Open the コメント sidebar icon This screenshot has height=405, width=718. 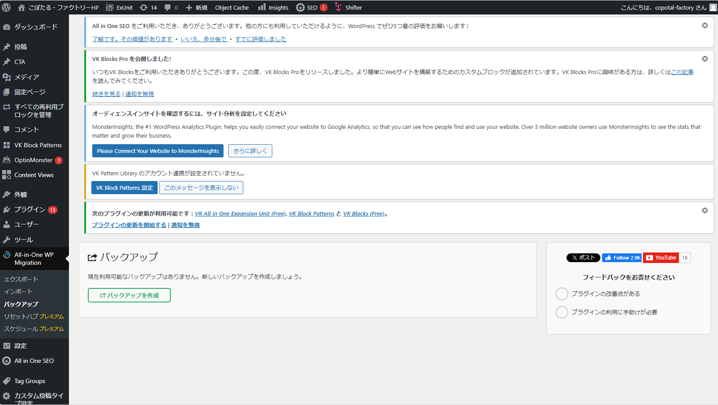[7, 130]
